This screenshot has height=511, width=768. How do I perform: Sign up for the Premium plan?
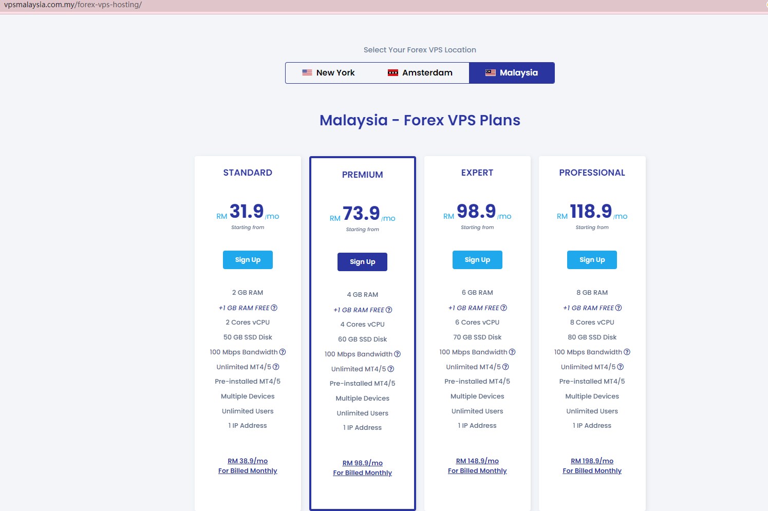[x=362, y=261]
